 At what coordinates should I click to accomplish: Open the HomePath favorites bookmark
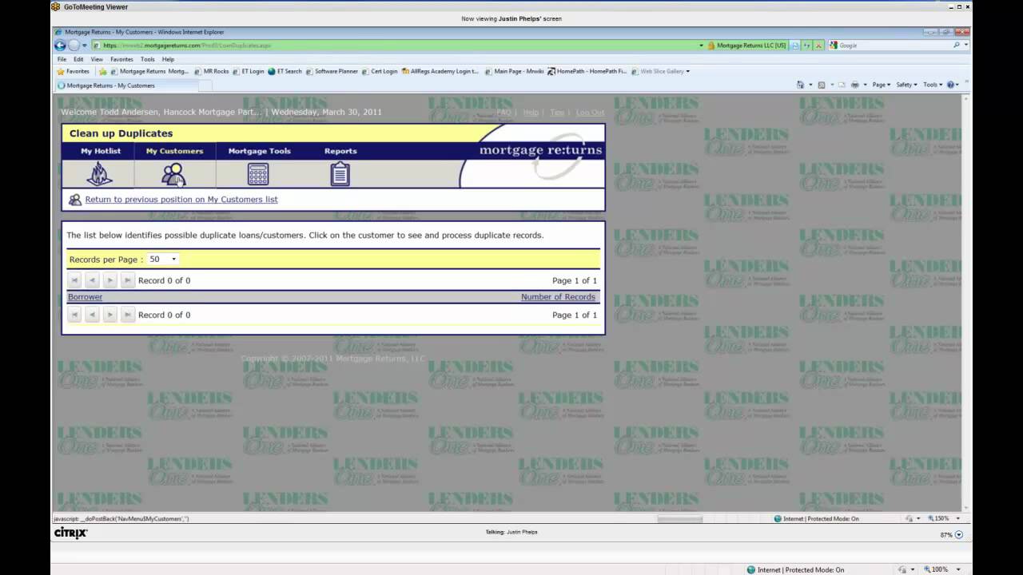point(587,71)
